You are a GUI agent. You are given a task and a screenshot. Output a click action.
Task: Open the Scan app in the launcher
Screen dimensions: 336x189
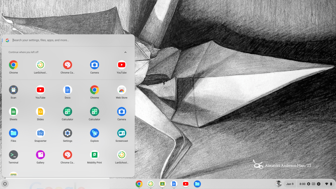tap(13, 90)
